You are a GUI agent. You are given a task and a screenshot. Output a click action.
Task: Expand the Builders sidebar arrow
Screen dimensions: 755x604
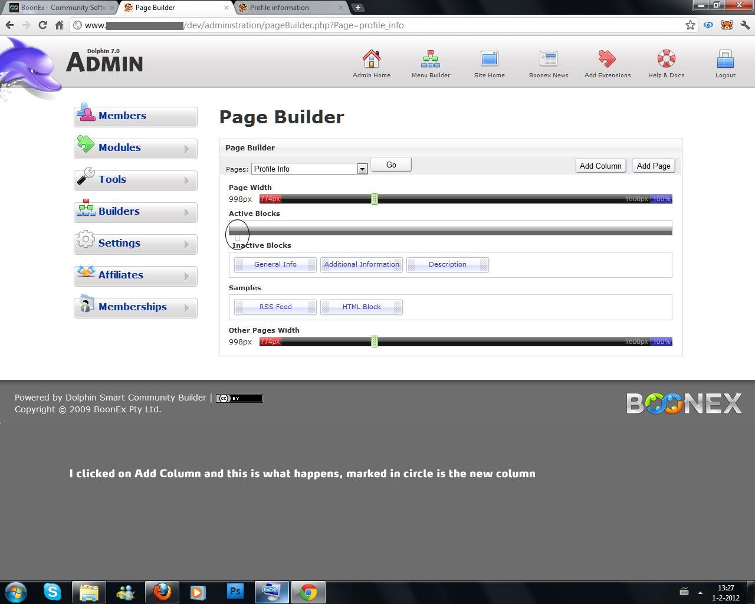point(186,212)
